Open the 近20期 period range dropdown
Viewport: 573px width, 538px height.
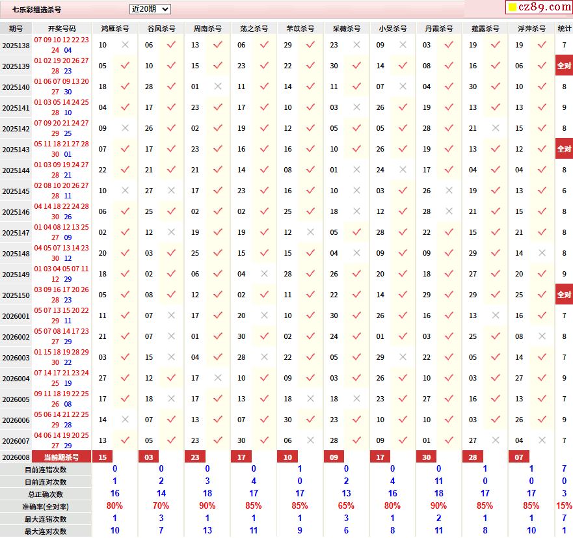coord(150,9)
